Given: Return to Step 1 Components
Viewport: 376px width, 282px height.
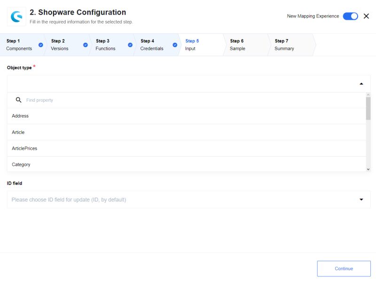Looking at the screenshot, I should click(x=19, y=45).
